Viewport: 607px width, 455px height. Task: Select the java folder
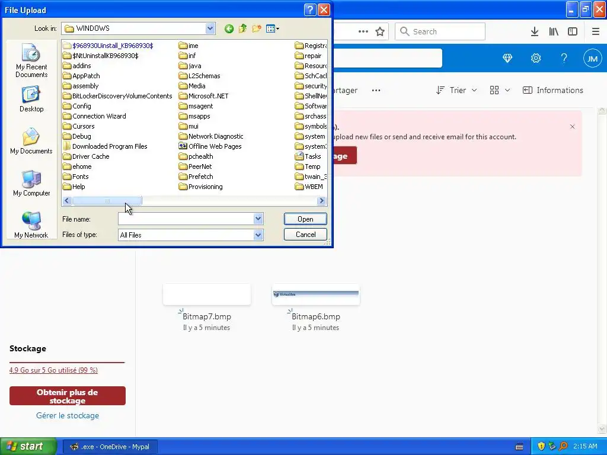click(x=190, y=66)
